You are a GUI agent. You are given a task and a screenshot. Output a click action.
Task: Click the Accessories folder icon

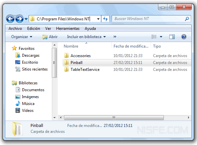(66, 55)
